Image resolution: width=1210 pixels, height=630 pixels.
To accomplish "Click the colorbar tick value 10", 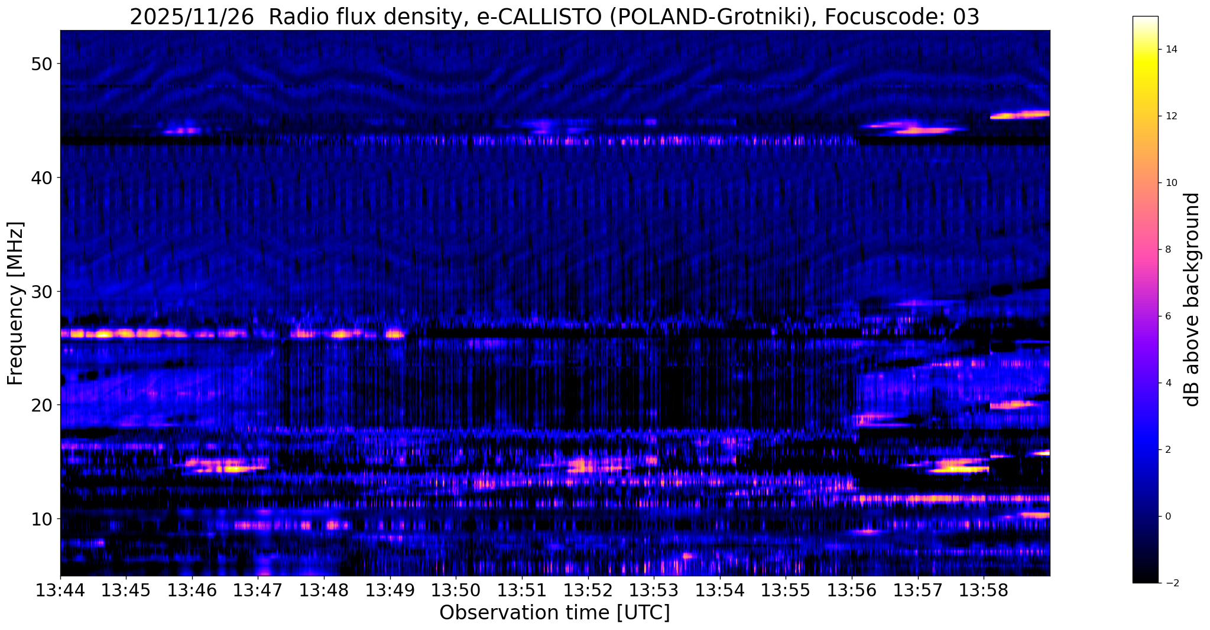I will pos(1171,183).
